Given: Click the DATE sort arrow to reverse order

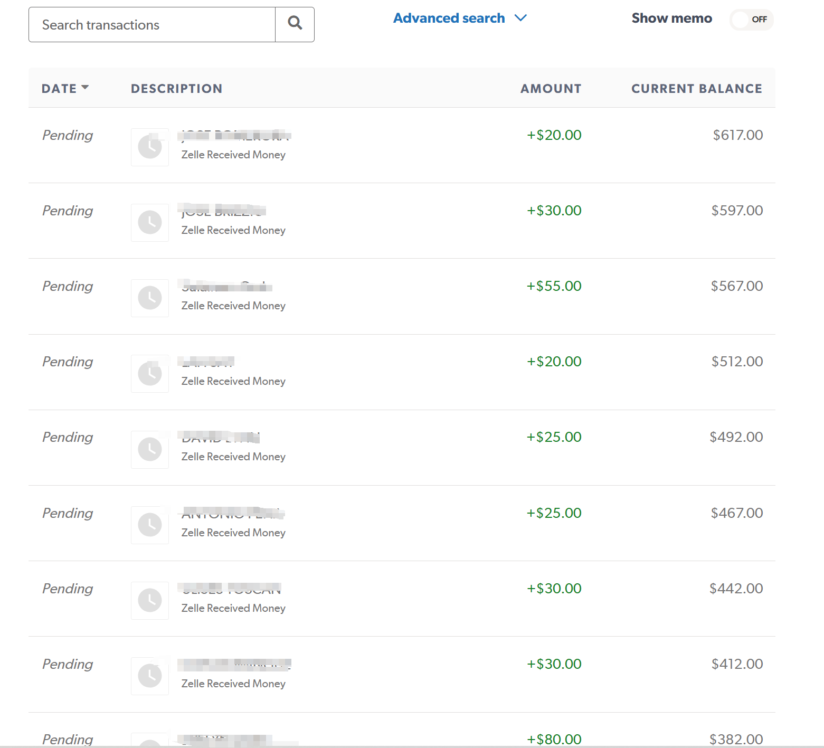Looking at the screenshot, I should click(x=86, y=88).
